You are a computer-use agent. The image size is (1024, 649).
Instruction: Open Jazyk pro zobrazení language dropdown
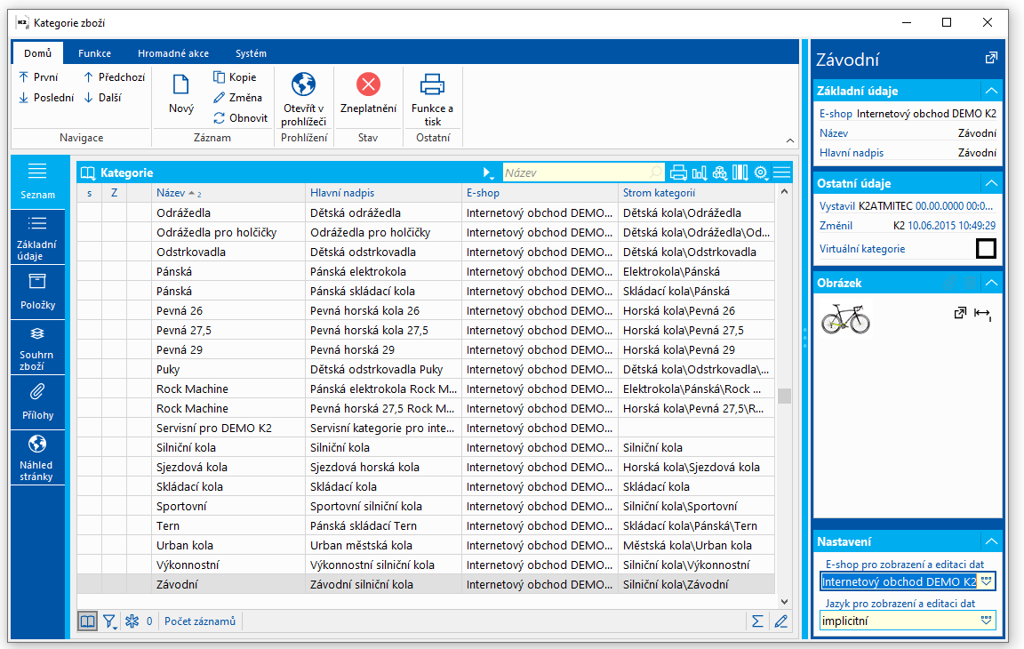point(986,621)
